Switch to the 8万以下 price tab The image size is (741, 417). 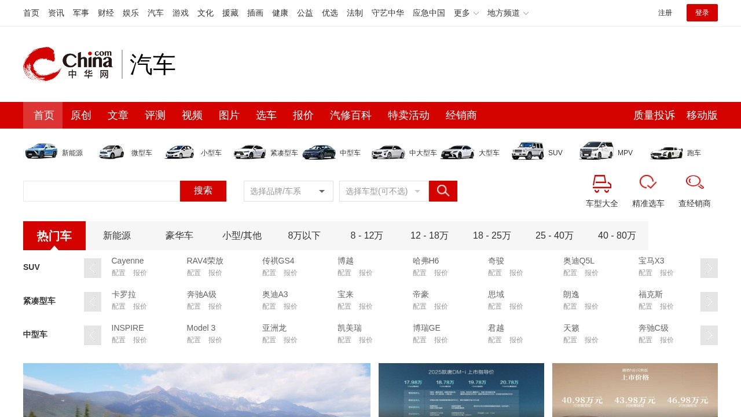click(305, 236)
